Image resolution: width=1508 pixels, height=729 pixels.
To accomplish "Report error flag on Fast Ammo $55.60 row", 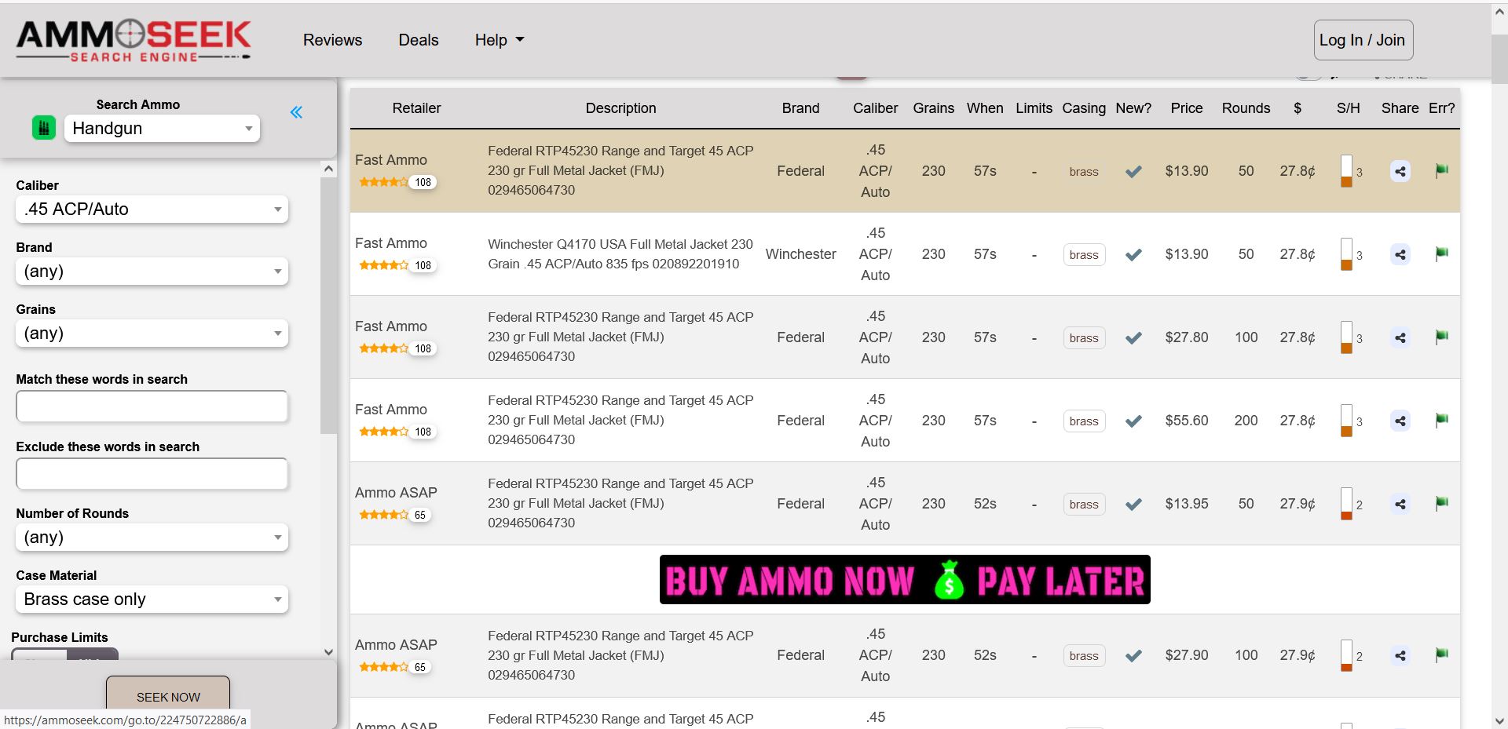I will click(x=1442, y=420).
